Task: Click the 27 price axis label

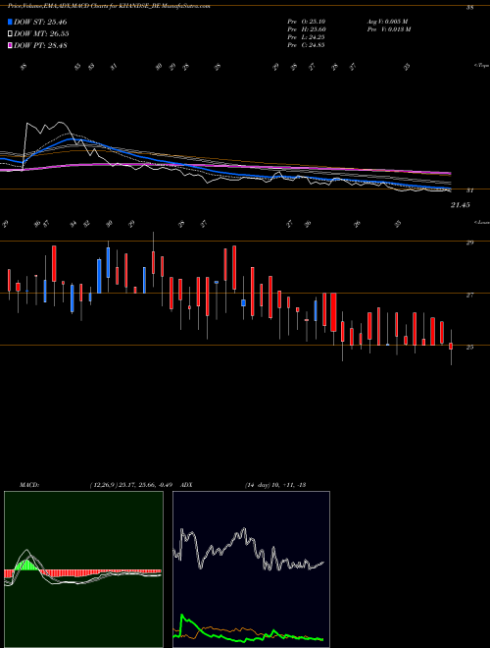Action: tap(469, 296)
